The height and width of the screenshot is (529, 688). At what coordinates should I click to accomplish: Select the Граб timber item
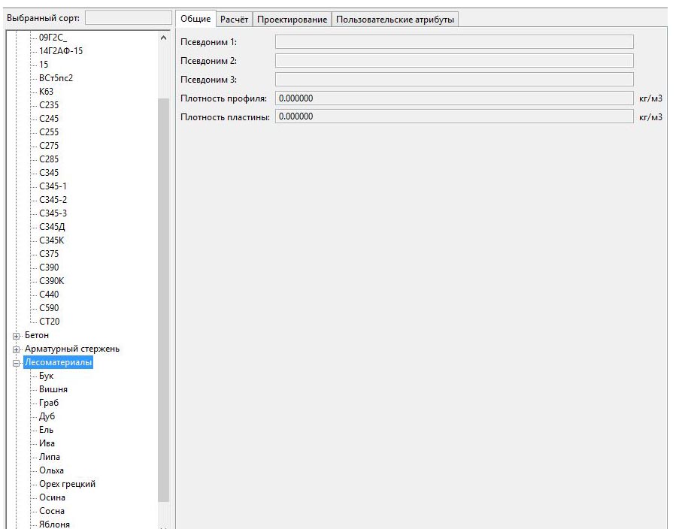pyautogui.click(x=49, y=403)
